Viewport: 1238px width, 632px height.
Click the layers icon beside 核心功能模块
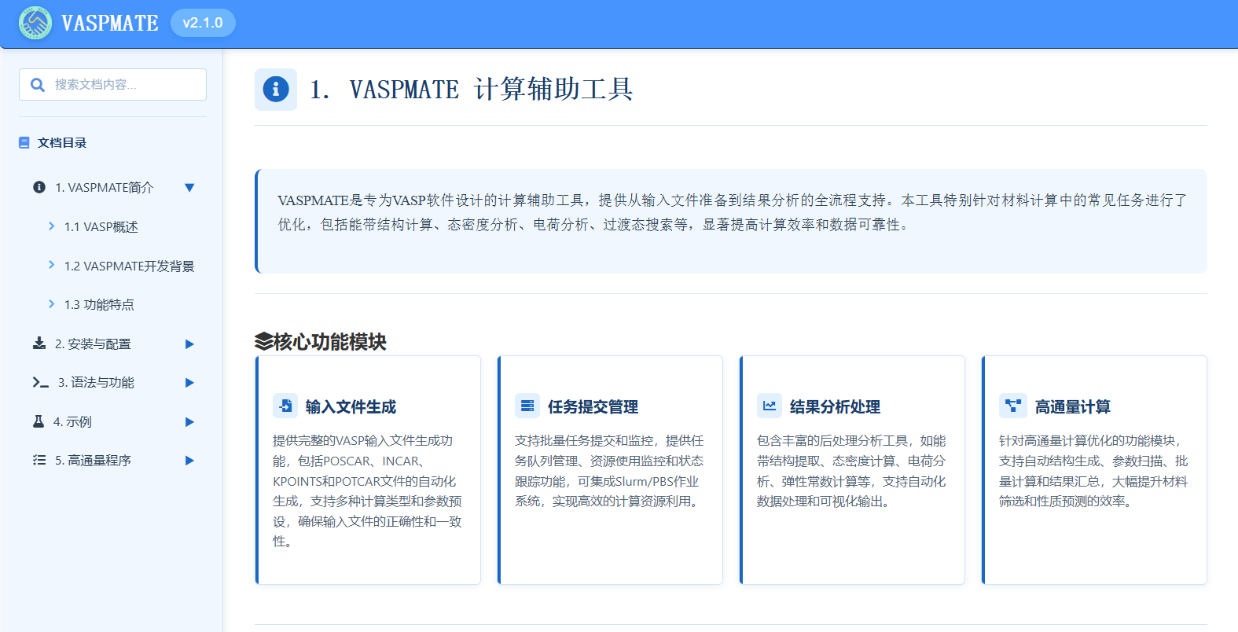click(x=264, y=342)
